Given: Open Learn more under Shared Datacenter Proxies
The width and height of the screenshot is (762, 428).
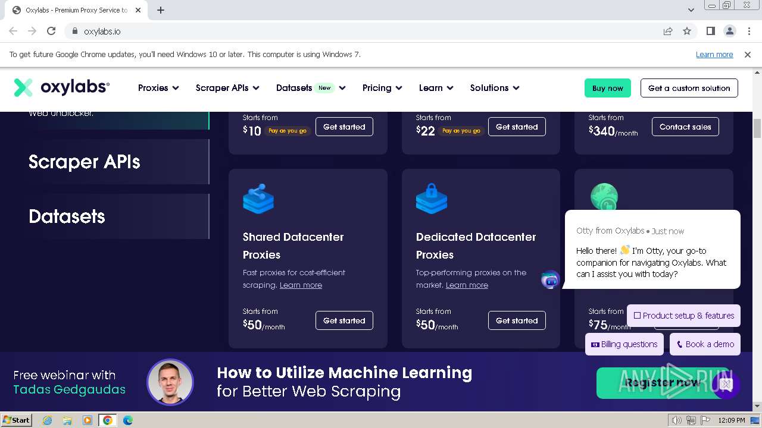Looking at the screenshot, I should [x=301, y=285].
